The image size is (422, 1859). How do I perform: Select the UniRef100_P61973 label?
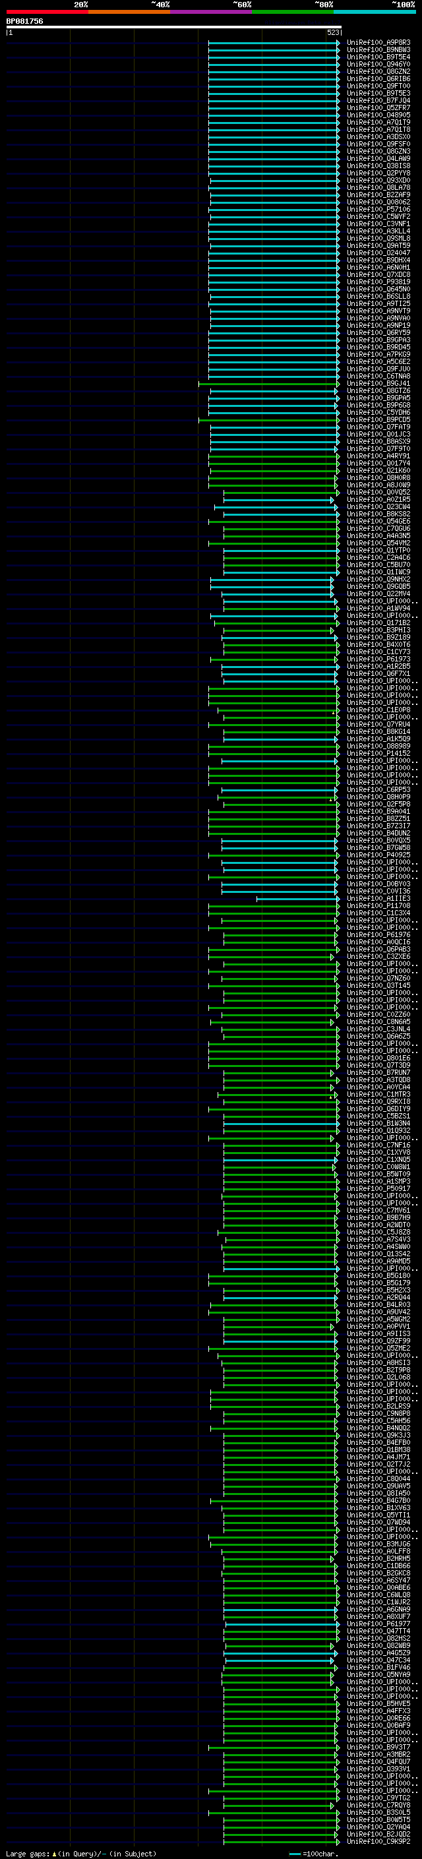click(x=378, y=659)
